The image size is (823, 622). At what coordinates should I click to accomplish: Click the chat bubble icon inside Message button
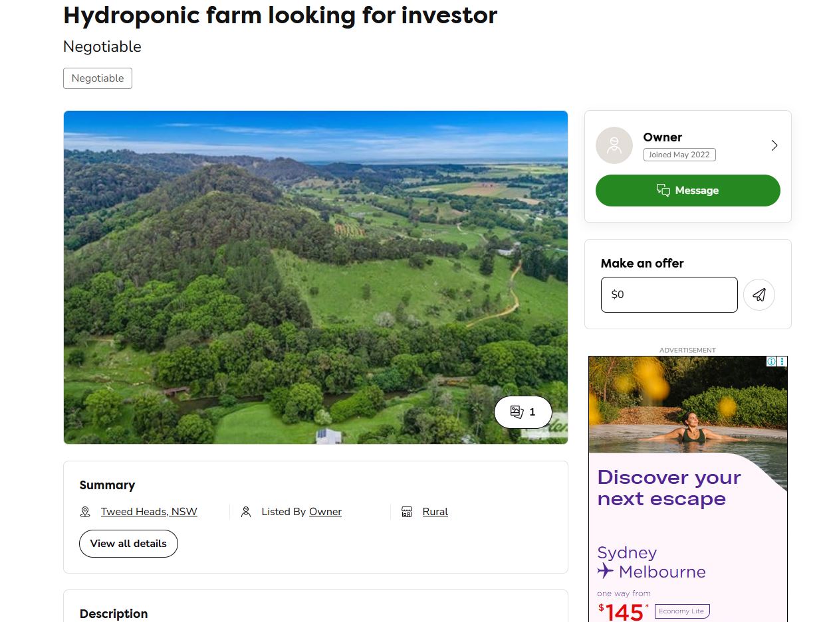pos(663,190)
